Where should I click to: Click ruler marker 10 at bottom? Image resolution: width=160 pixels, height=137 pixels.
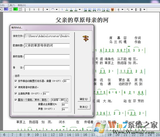[37, 135]
